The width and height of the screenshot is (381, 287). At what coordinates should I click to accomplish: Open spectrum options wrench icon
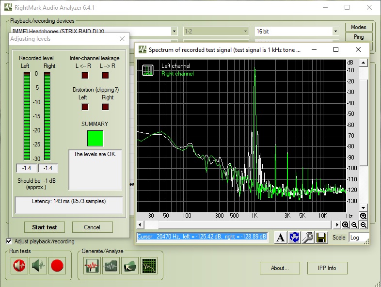pos(308,238)
